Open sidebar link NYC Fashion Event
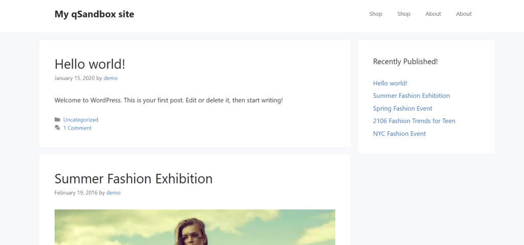This screenshot has height=245, width=524. pyautogui.click(x=399, y=134)
